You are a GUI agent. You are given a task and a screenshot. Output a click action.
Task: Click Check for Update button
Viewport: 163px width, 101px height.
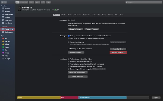point(75,29)
